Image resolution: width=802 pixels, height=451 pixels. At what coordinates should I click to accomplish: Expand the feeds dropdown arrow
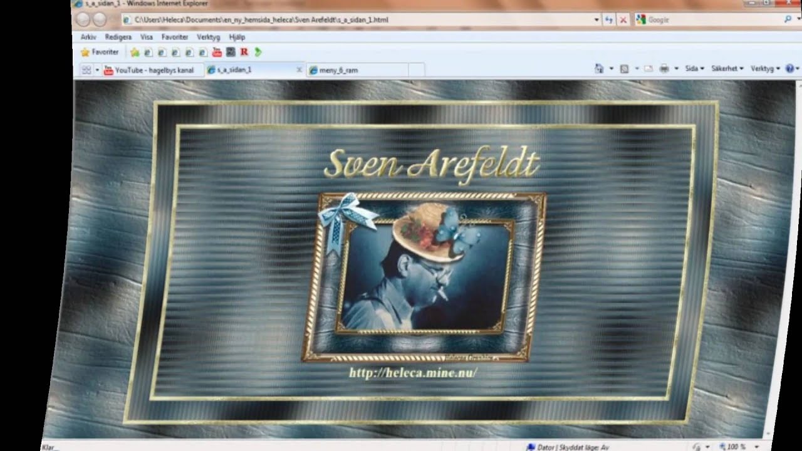[637, 69]
